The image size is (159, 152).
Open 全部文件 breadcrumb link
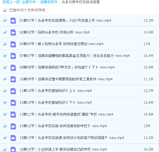pos(29,2)
